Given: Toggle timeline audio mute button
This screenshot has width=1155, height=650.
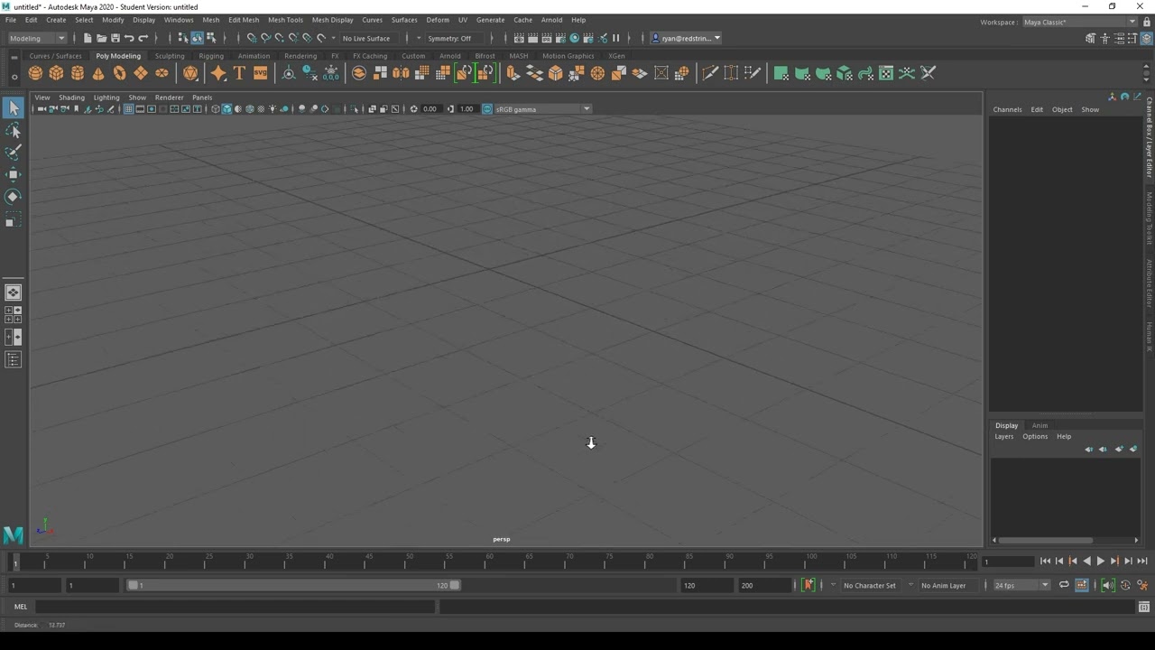Looking at the screenshot, I should [1108, 585].
